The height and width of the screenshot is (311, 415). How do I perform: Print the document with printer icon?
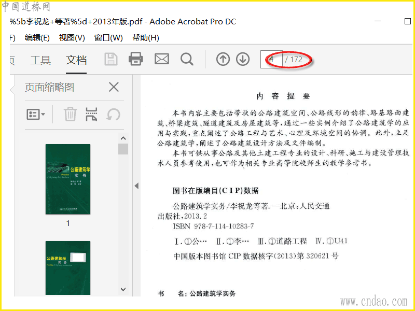136,59
